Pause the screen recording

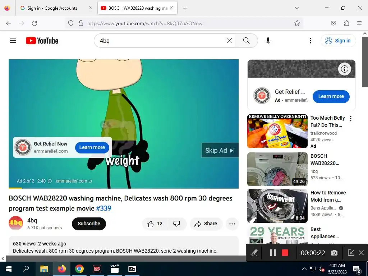273,253
